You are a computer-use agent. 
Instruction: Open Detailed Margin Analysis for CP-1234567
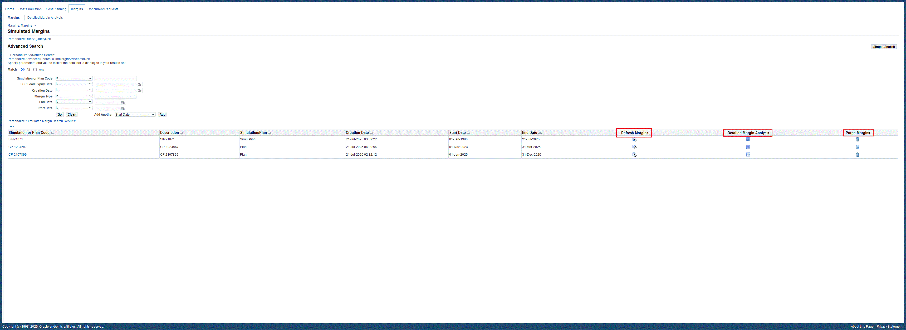click(x=748, y=147)
